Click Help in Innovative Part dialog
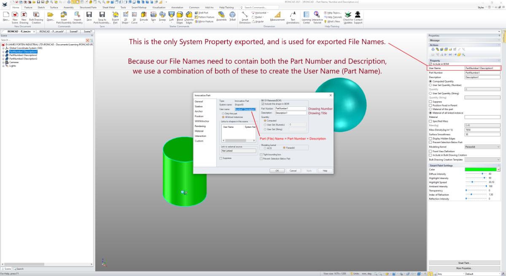The width and height of the screenshot is (506, 276). point(325,170)
